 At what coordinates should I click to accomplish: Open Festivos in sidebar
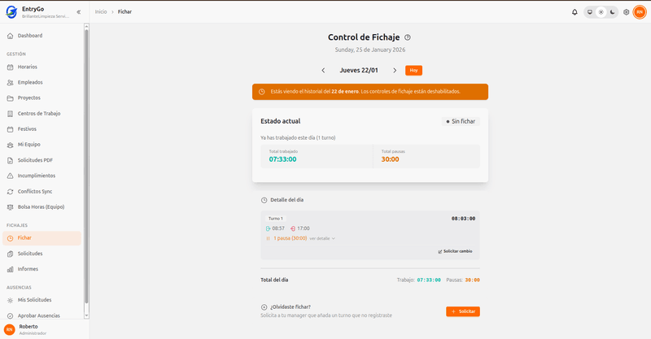[x=42, y=129]
